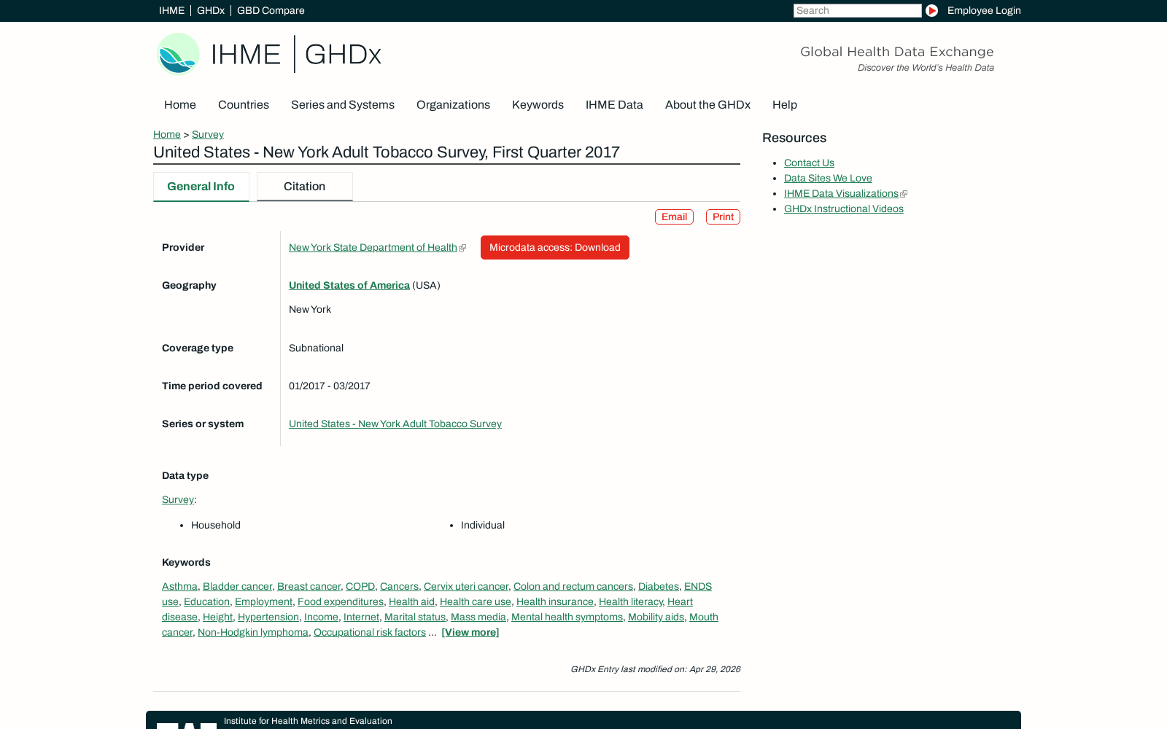
Task: Click Microdata access: Download button
Action: pyautogui.click(x=555, y=247)
